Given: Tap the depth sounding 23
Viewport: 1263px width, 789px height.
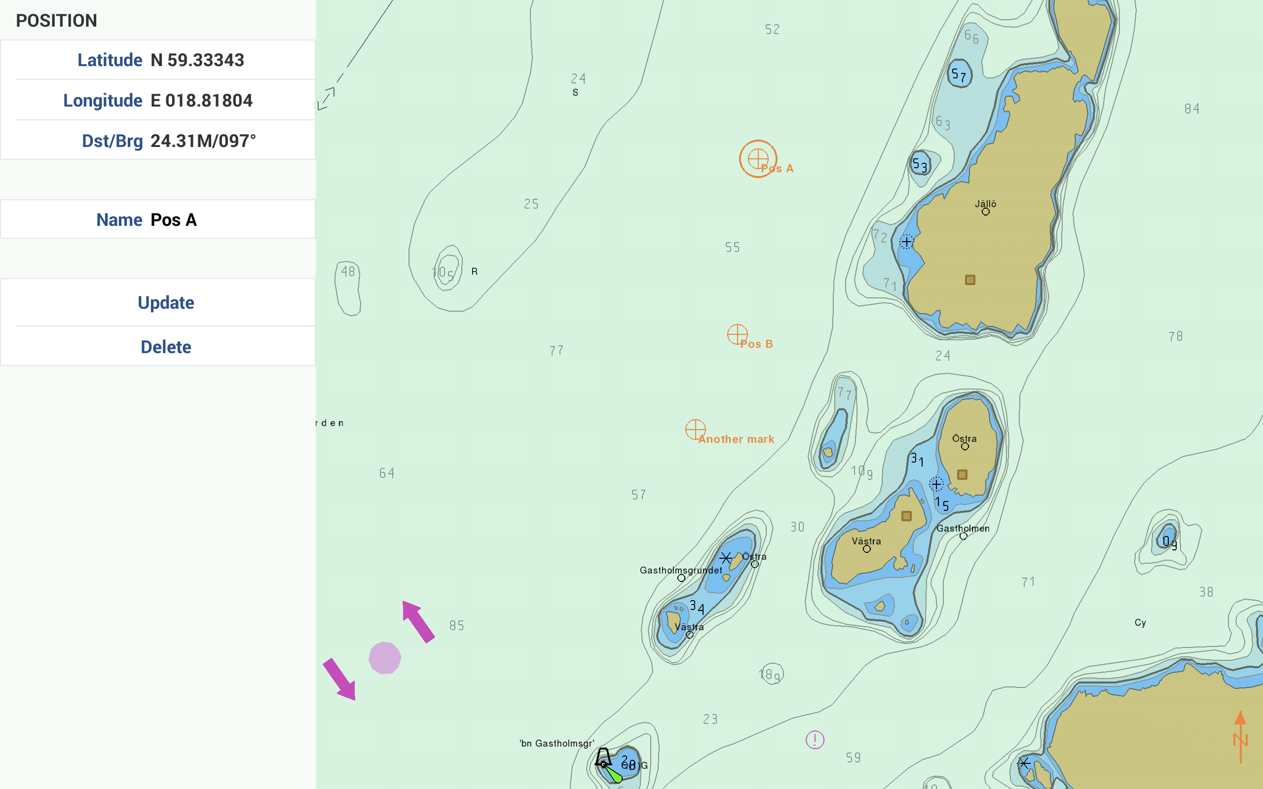Looking at the screenshot, I should [710, 719].
